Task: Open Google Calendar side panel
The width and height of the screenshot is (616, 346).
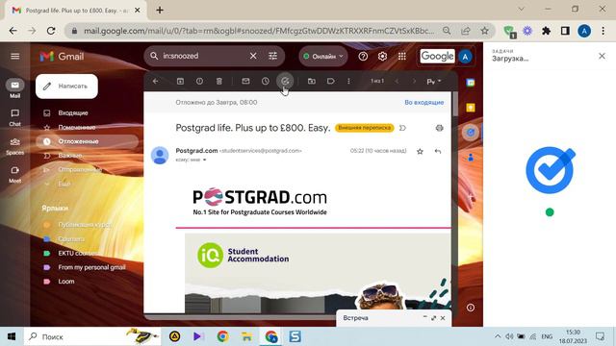Action: point(471,83)
